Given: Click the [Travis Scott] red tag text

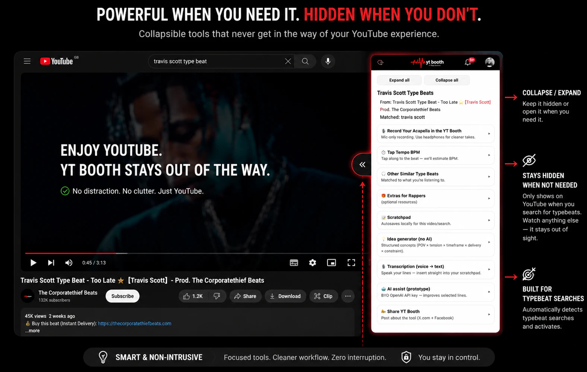Looking at the screenshot, I should point(477,102).
